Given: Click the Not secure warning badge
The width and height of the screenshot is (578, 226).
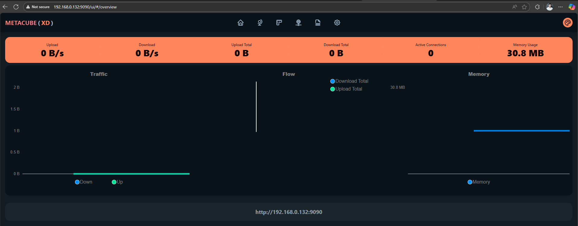Looking at the screenshot, I should pyautogui.click(x=38, y=7).
